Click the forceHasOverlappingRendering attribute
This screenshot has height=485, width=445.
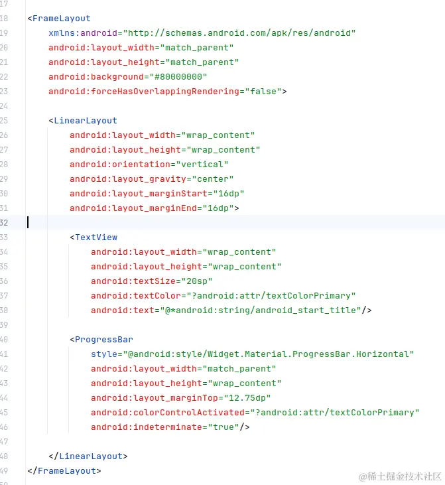click(144, 92)
